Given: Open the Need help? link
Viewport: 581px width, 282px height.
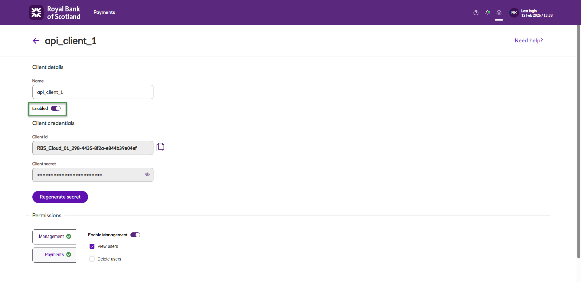Looking at the screenshot, I should tap(529, 41).
